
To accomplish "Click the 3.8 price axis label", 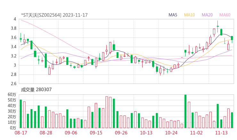I will coord(13,28).
